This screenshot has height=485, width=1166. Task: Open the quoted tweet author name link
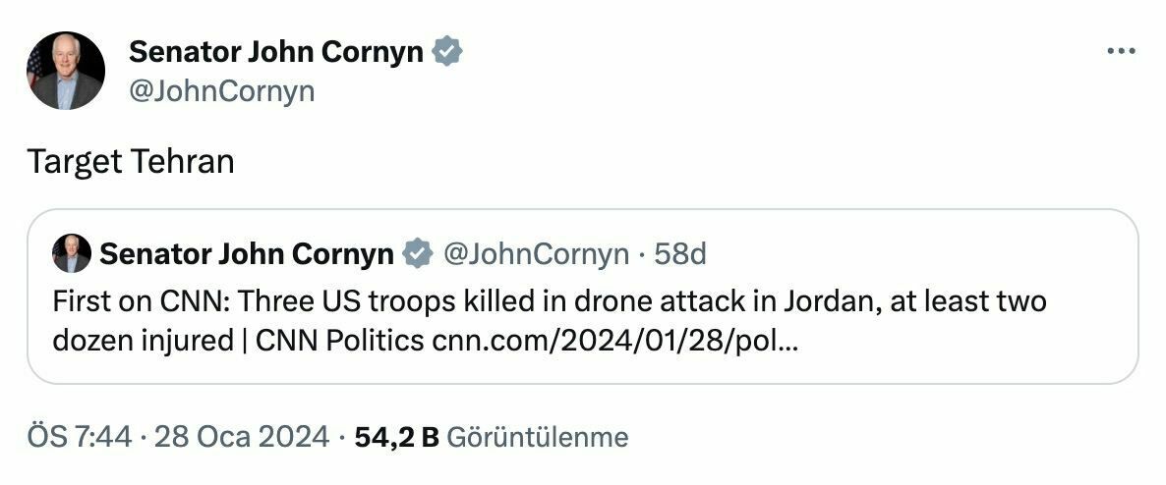[x=246, y=254]
